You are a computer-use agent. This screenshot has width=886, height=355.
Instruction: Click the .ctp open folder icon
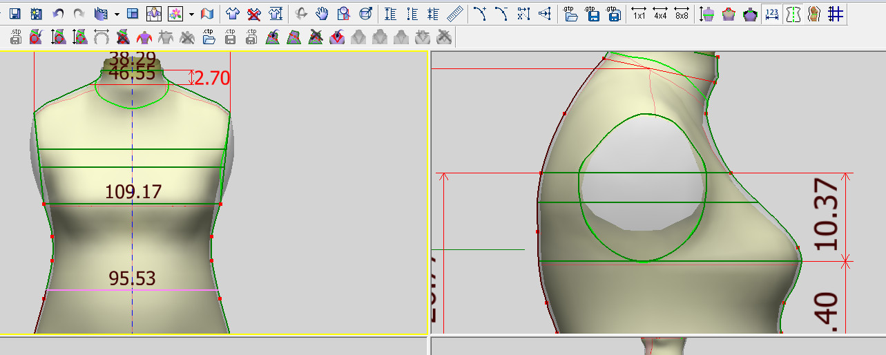[x=209, y=37]
